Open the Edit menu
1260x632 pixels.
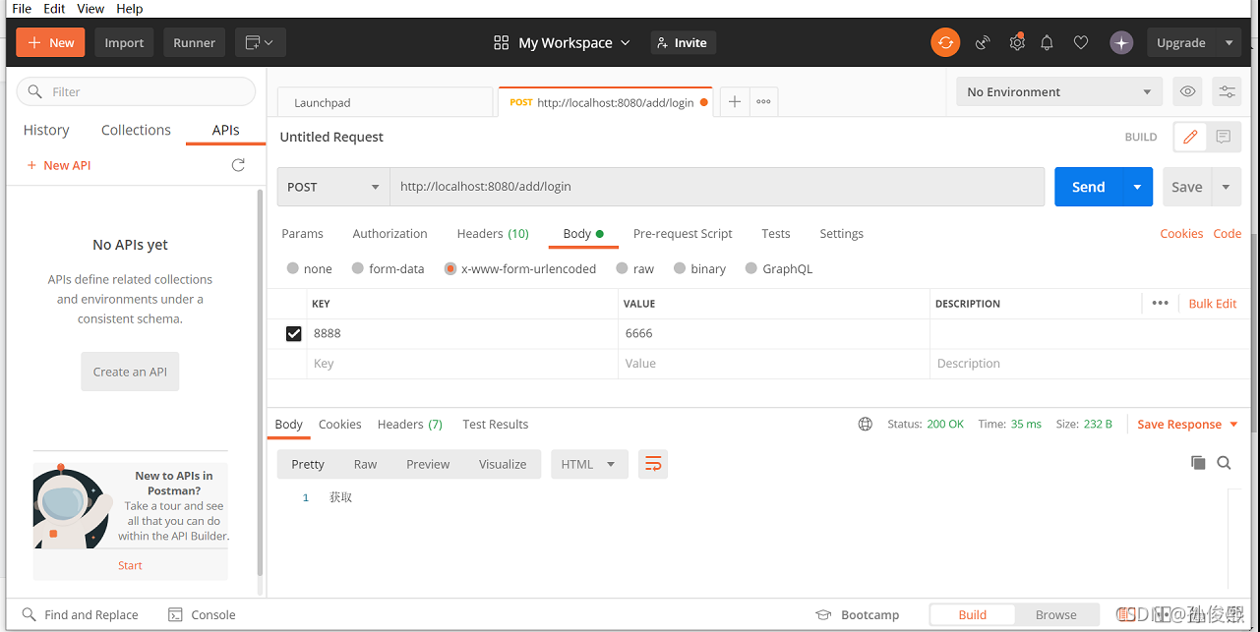click(55, 8)
